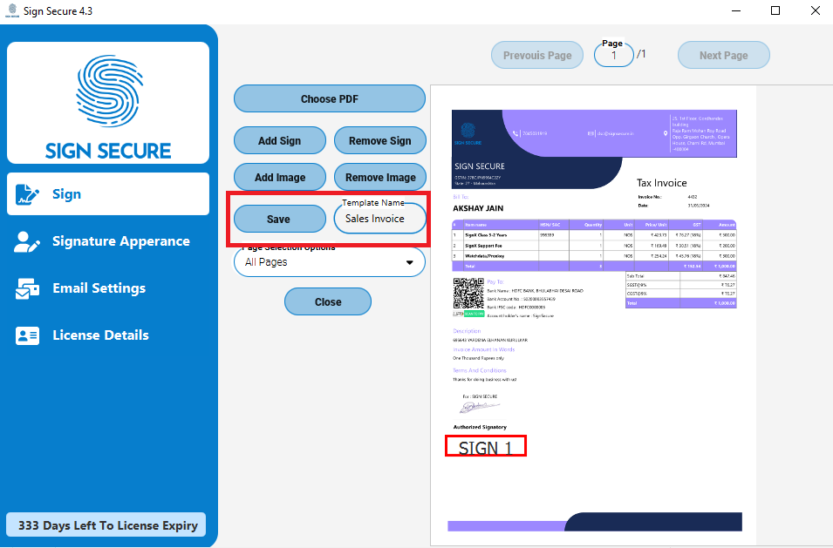Select the SIGN 1 placeholder on PDF
Viewport: 833px width, 548px height.
click(486, 446)
